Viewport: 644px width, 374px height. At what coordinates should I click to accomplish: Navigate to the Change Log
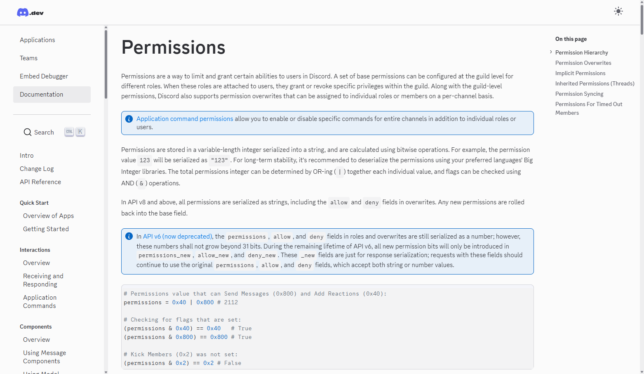tap(36, 168)
